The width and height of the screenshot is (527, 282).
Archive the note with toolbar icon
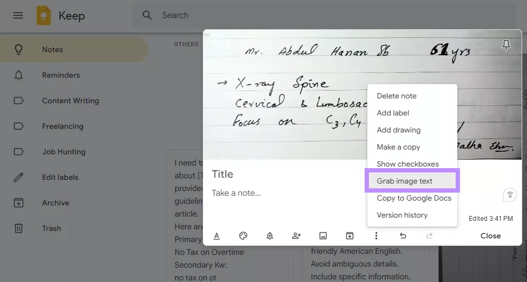pos(350,236)
